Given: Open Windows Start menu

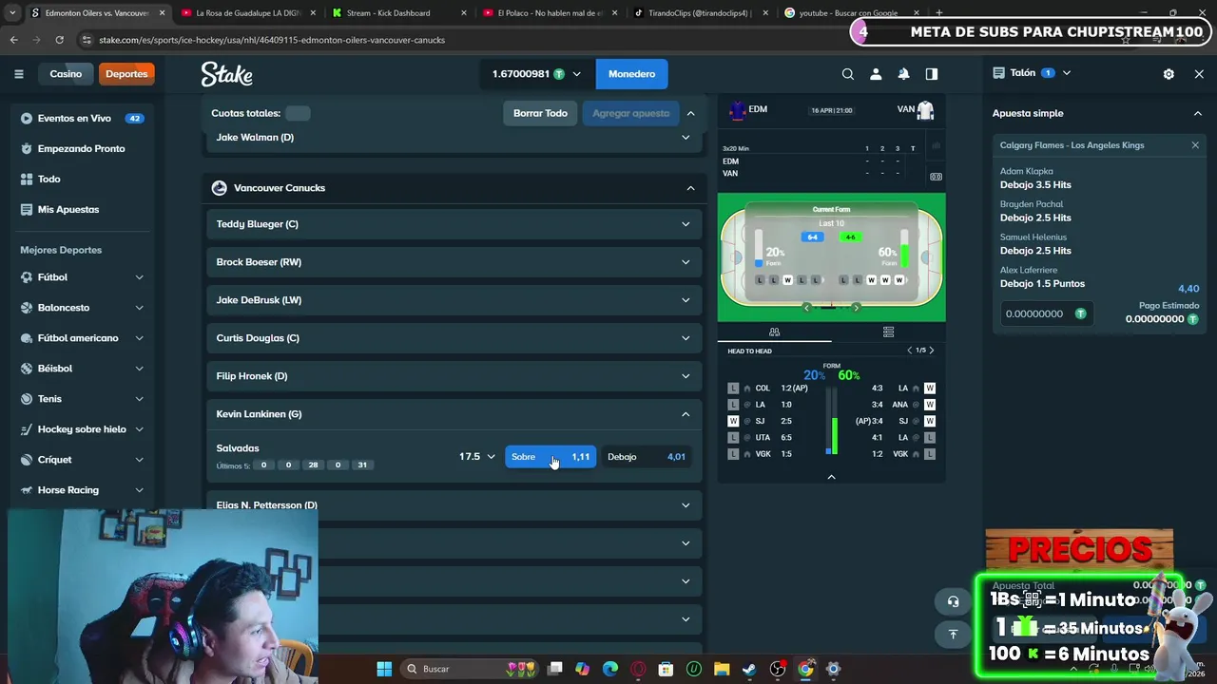Looking at the screenshot, I should tap(384, 669).
